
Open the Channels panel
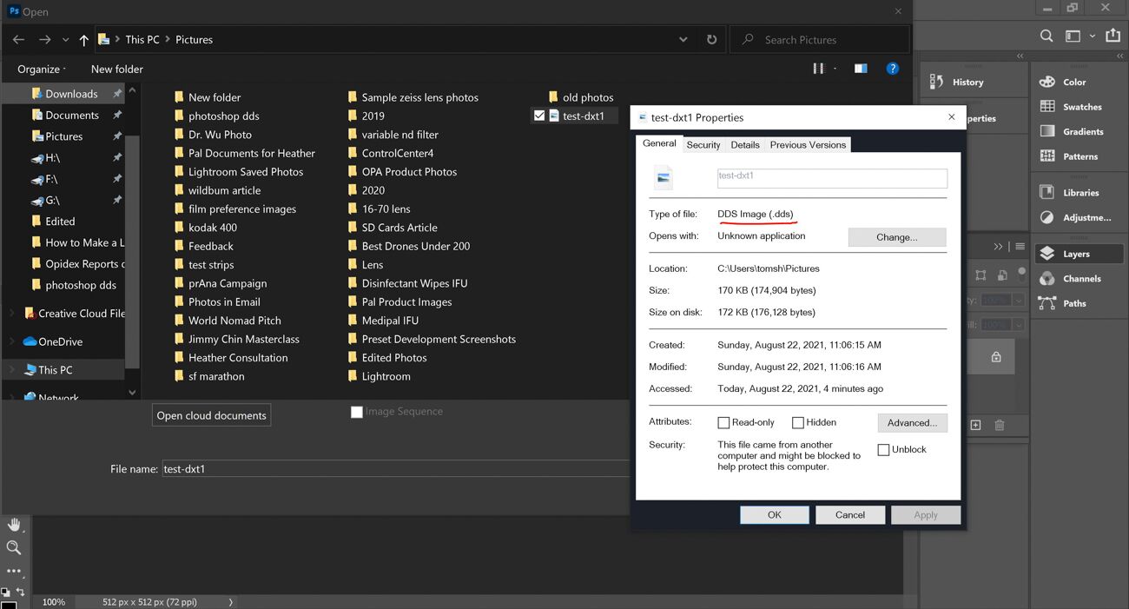pos(1081,279)
